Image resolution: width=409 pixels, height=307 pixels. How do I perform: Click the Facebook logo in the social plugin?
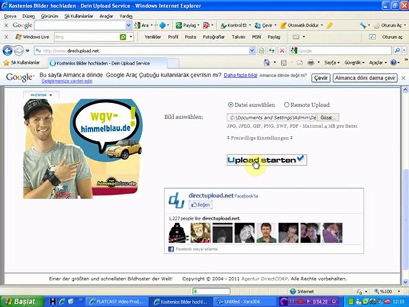171,249
